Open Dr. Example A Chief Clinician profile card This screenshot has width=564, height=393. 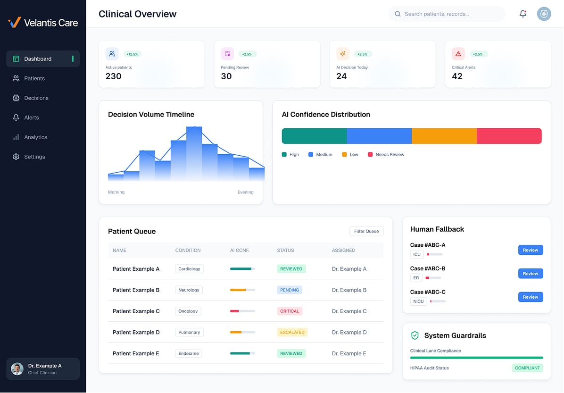[43, 369]
